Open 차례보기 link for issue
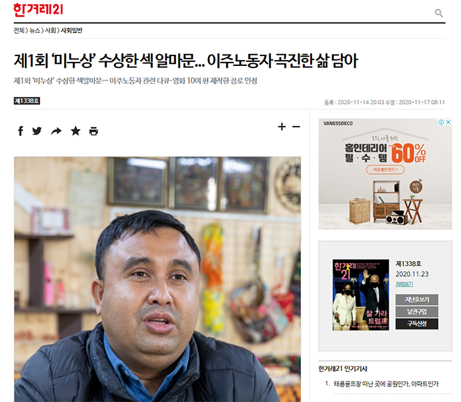This screenshot has height=402, width=461. [x=404, y=284]
